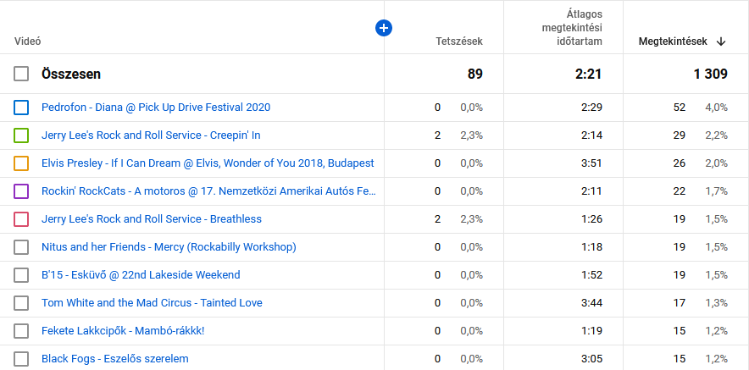Toggle the pink checkbox for Breathless video
The height and width of the screenshot is (370, 749).
click(21, 219)
